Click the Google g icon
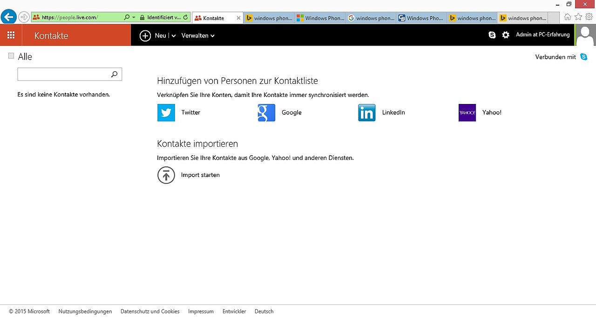596x318 pixels. pos(266,112)
